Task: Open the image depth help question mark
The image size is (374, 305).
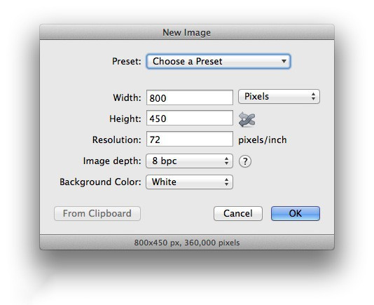Action: [245, 161]
